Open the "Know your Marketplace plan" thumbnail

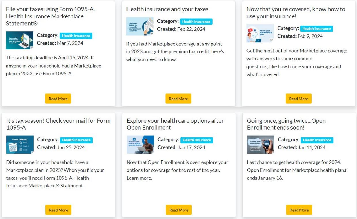click(x=260, y=33)
